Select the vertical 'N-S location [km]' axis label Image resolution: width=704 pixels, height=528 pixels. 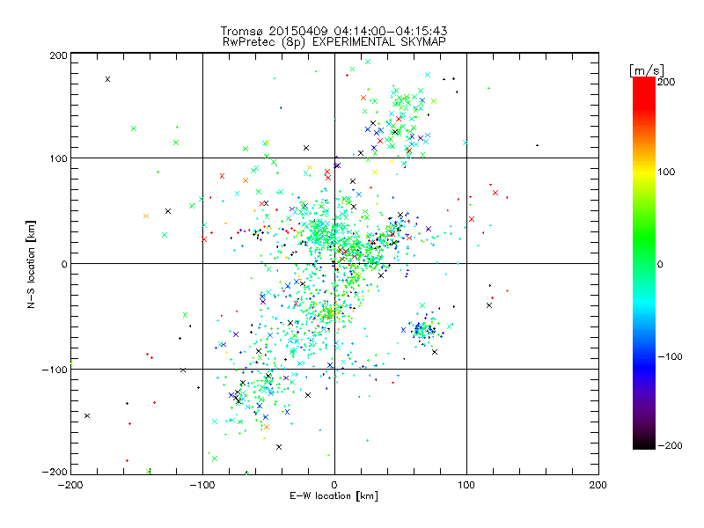point(31,264)
